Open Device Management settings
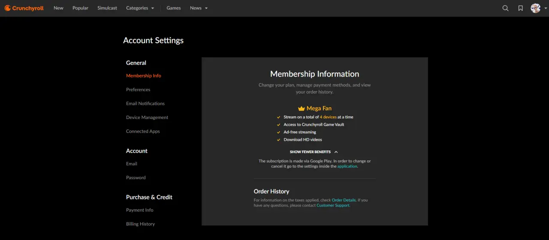This screenshot has height=240, width=549. [x=147, y=118]
